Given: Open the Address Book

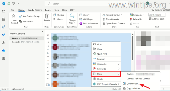Looking at the screenshot, I should point(157,19).
